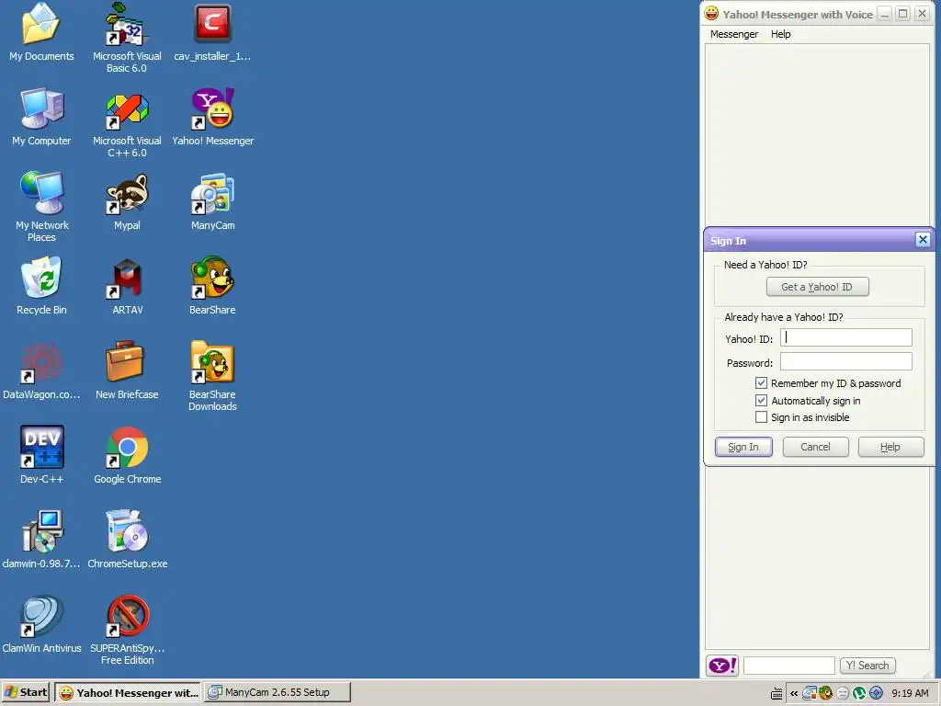Screen dimensions: 941x706
Task: Cancel the Sign In dialog
Action: pyautogui.click(x=816, y=448)
